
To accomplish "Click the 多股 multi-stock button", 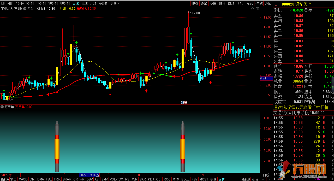I will click(x=213, y=3).
